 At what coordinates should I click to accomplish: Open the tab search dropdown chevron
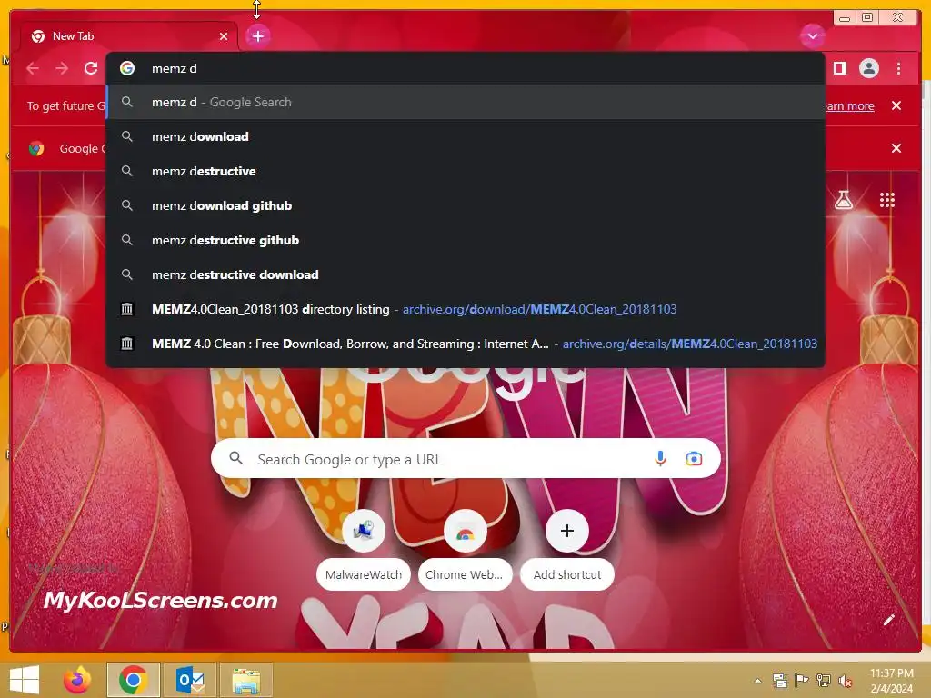pyautogui.click(x=812, y=36)
